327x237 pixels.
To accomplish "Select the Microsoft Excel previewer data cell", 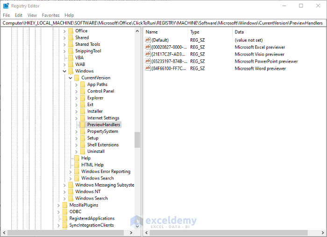I will click(x=260, y=47).
